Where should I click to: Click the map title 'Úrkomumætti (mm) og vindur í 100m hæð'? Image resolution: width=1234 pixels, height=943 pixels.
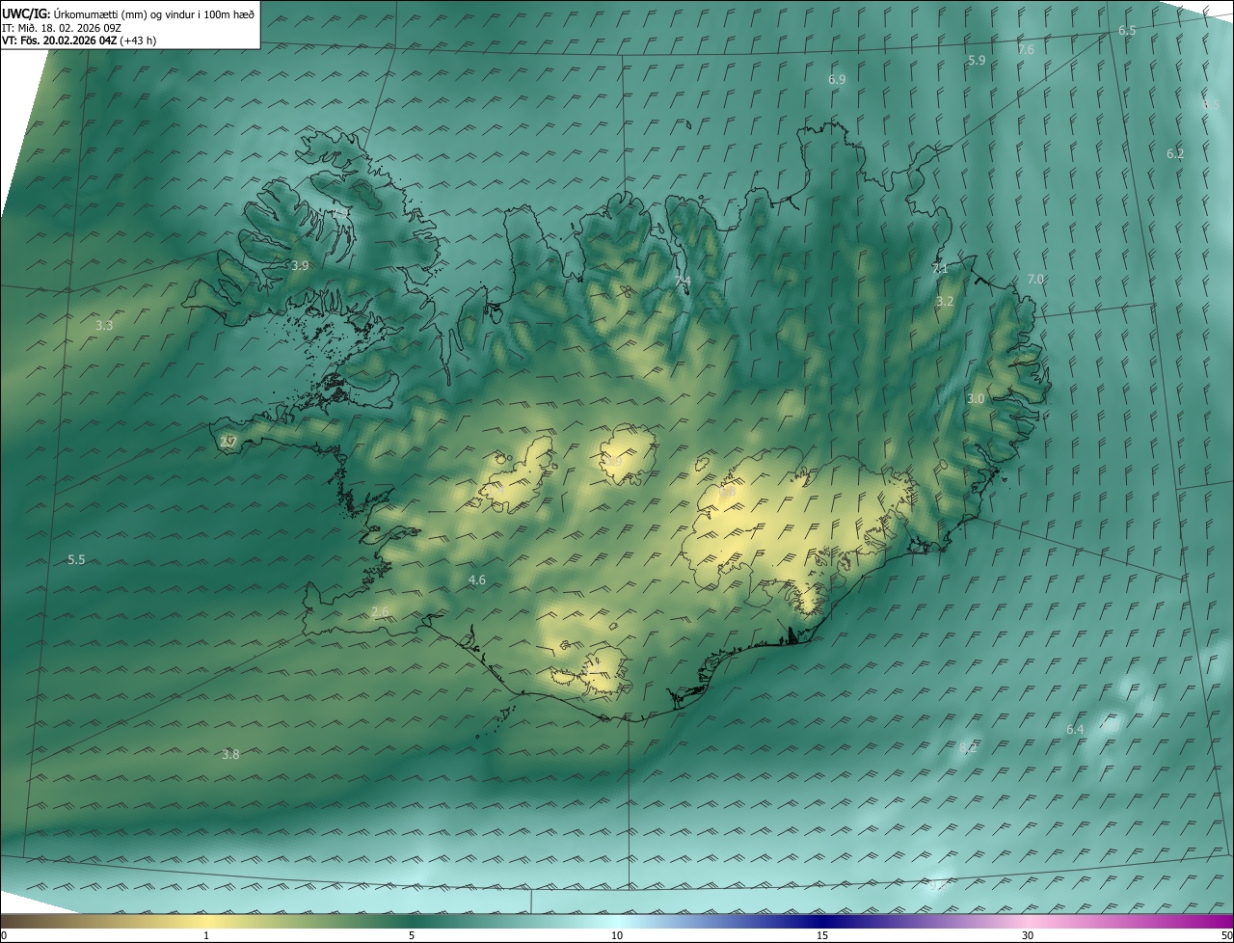pos(153,13)
